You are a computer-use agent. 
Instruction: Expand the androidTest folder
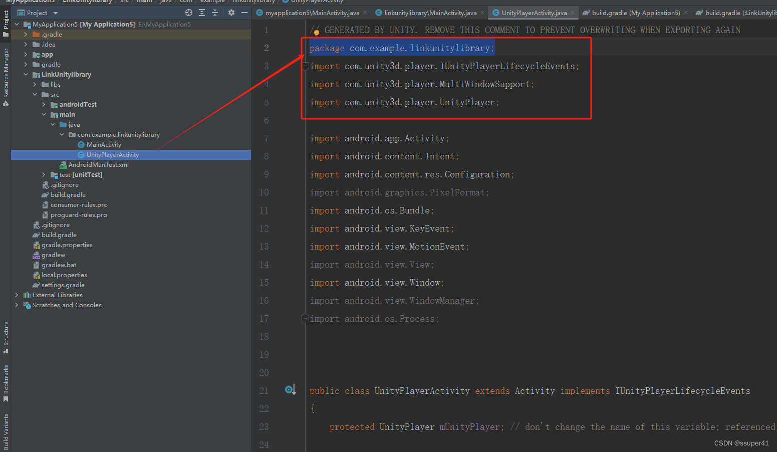tap(44, 104)
